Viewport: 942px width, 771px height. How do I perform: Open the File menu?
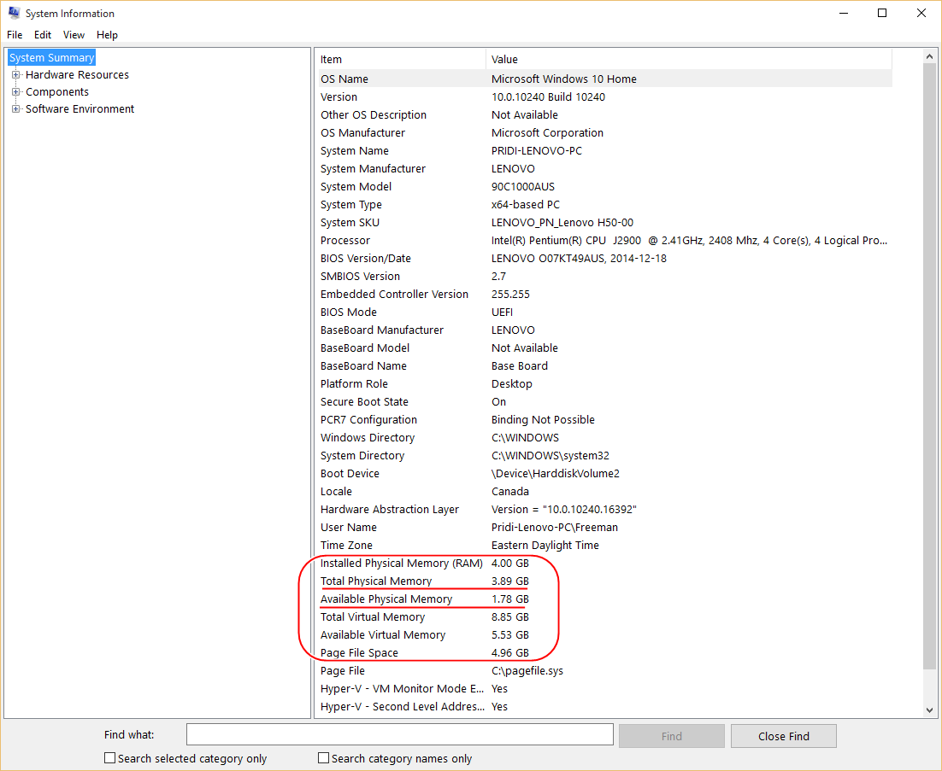[x=15, y=35]
